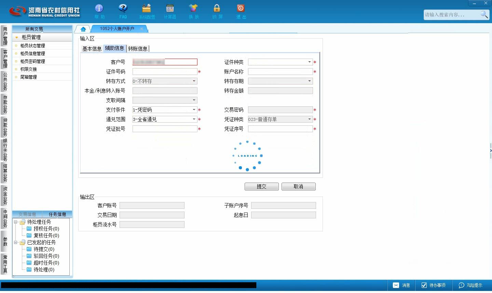The height and width of the screenshot is (293, 492).
Task: Open the 凭证种类 dropdown
Action: click(x=310, y=119)
